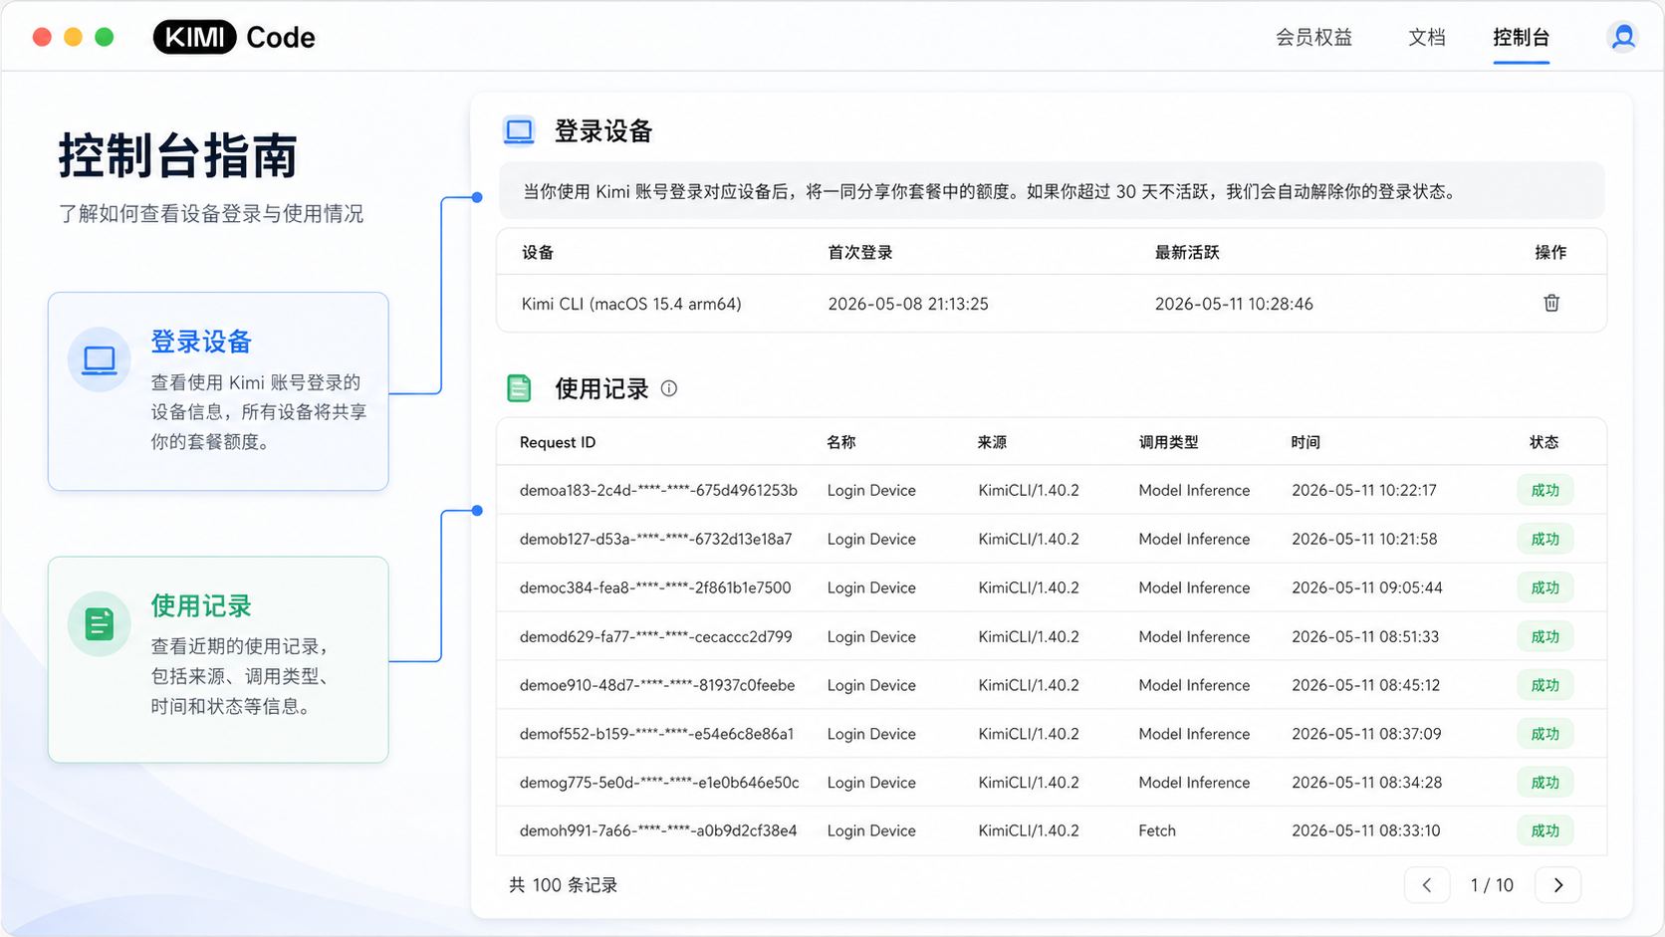The width and height of the screenshot is (1665, 937).
Task: Click the info icon beside 使用记录
Action: 669,388
